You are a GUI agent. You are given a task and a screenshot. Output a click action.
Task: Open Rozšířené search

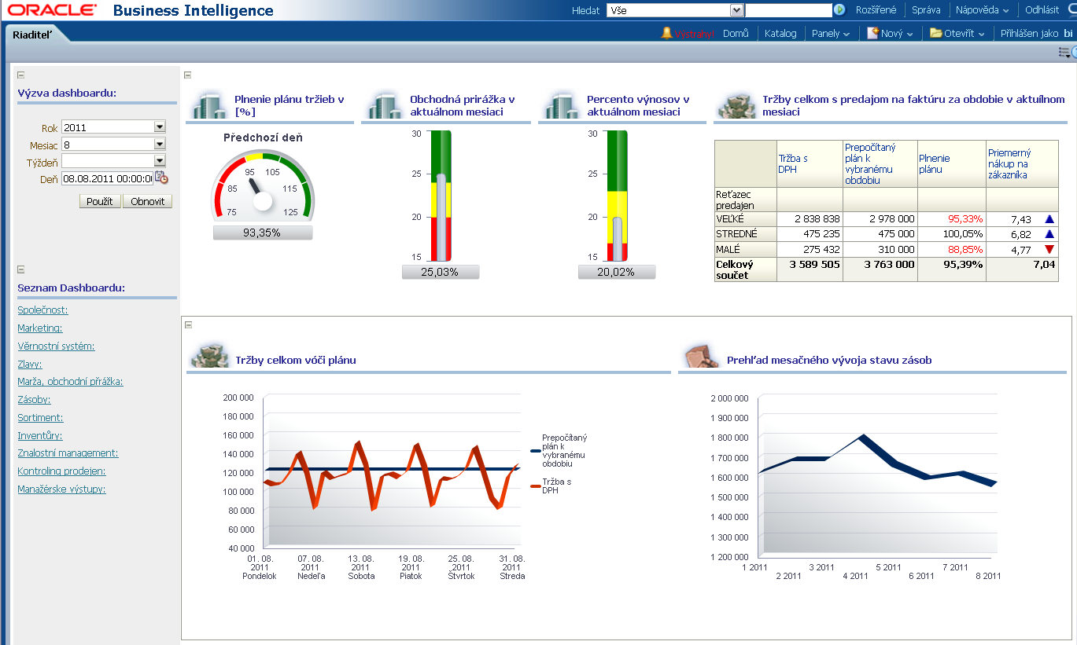(x=876, y=10)
